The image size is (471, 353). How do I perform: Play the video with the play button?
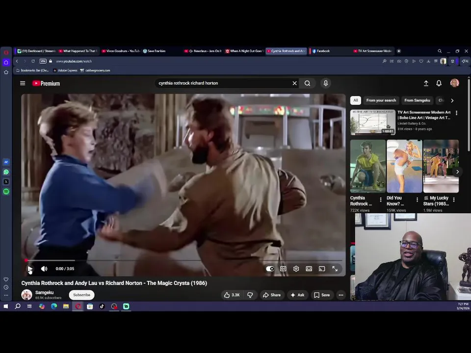(30, 269)
